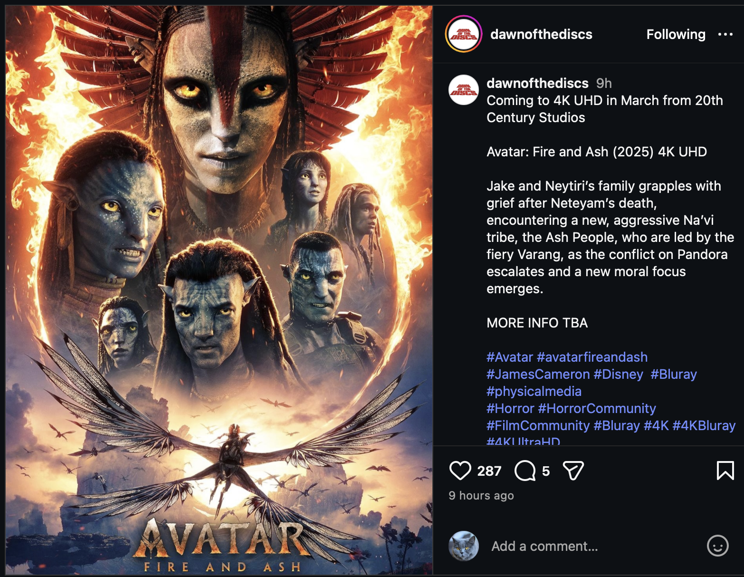This screenshot has width=744, height=577.
Task: Like the post with heart icon
Action: [460, 471]
